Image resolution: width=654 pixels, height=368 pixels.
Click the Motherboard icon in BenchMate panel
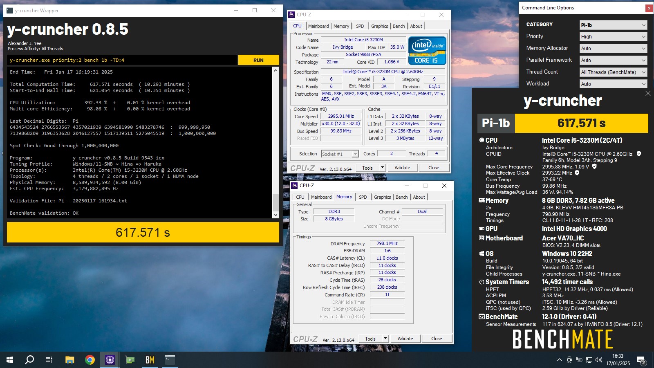[x=482, y=238]
